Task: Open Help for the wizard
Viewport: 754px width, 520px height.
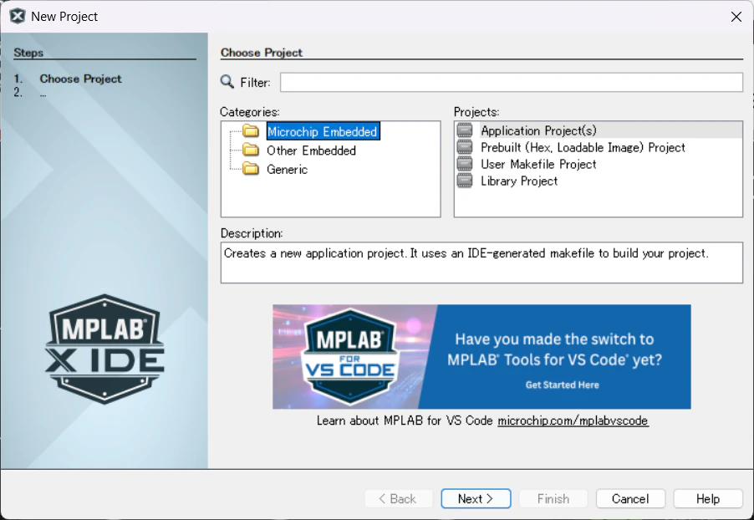Action: 708,499
